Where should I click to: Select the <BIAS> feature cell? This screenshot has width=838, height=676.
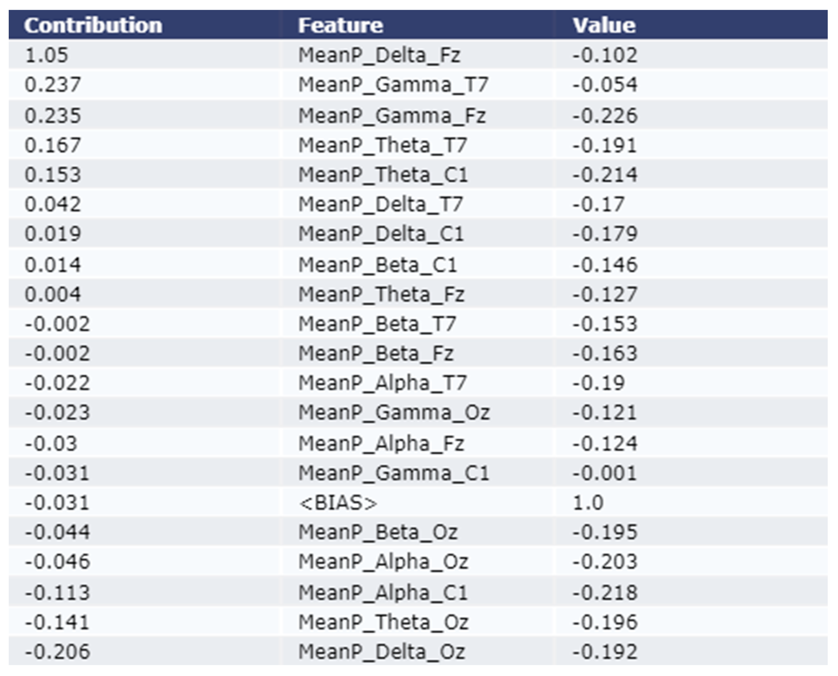coord(338,503)
